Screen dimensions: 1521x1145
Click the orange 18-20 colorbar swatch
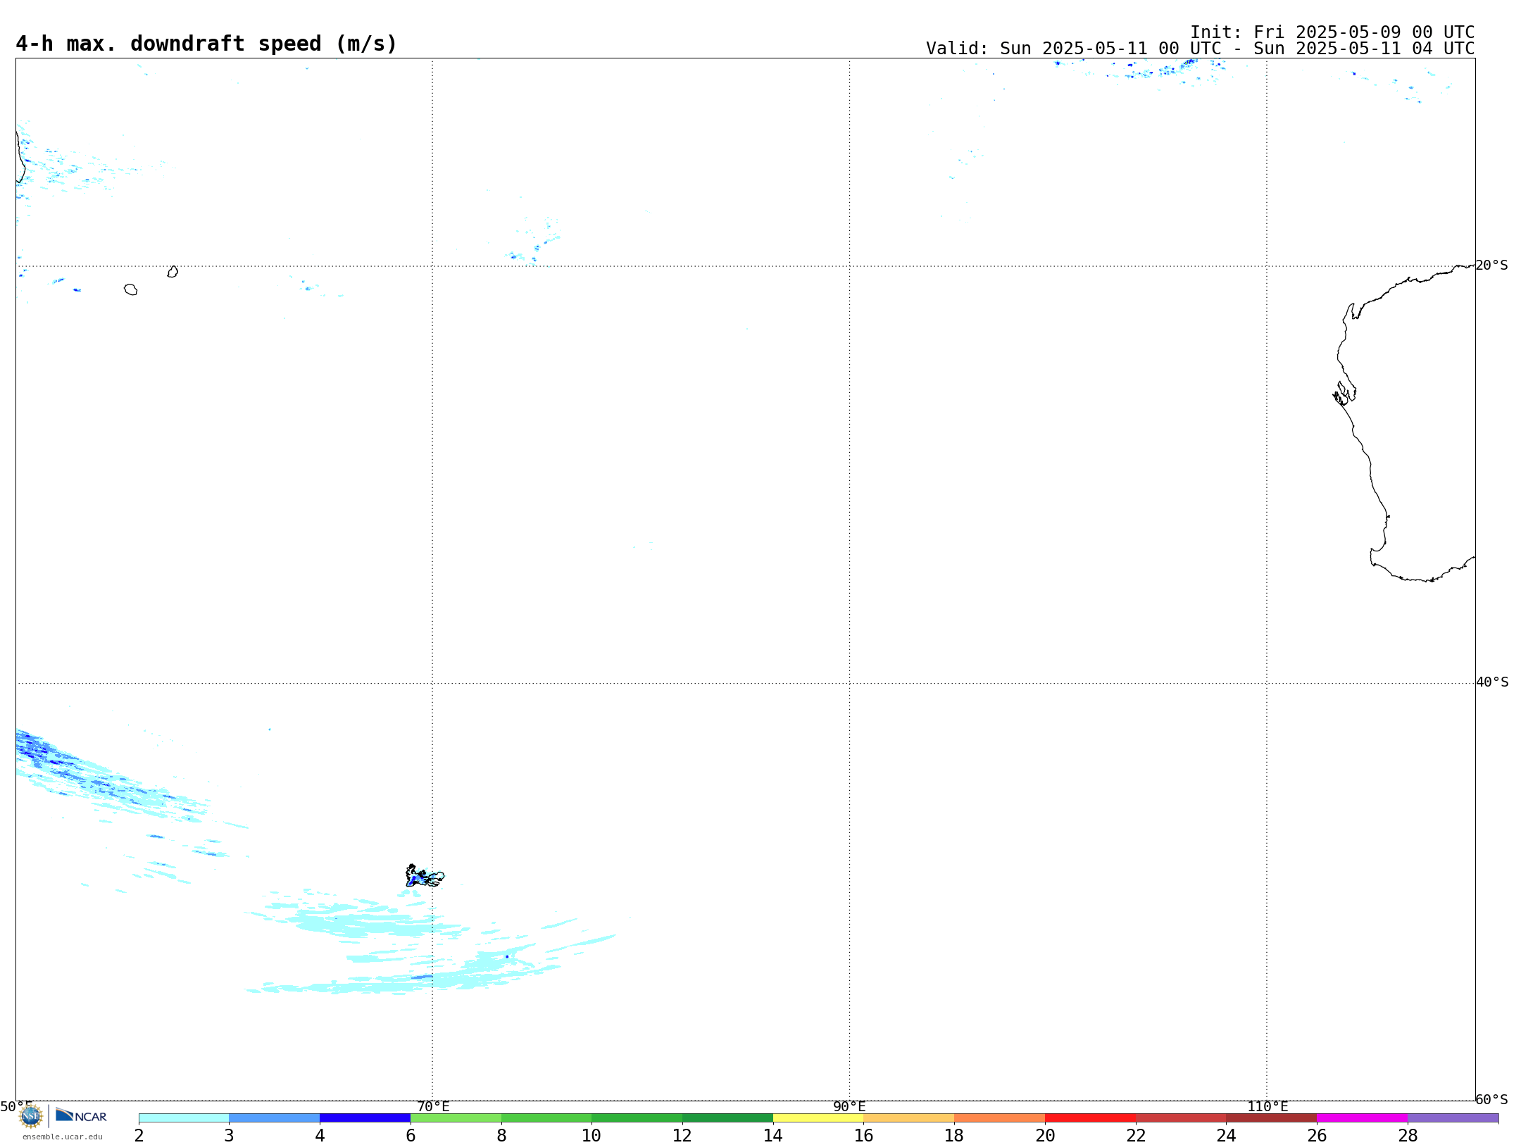click(1000, 1118)
